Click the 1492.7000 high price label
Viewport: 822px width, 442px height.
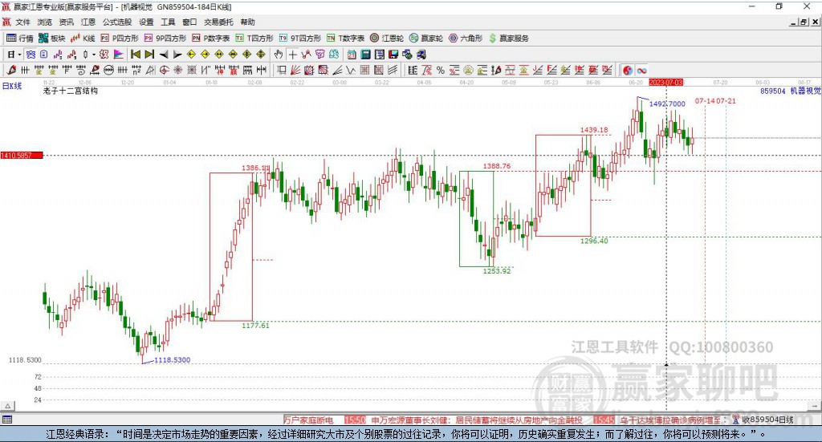667,103
